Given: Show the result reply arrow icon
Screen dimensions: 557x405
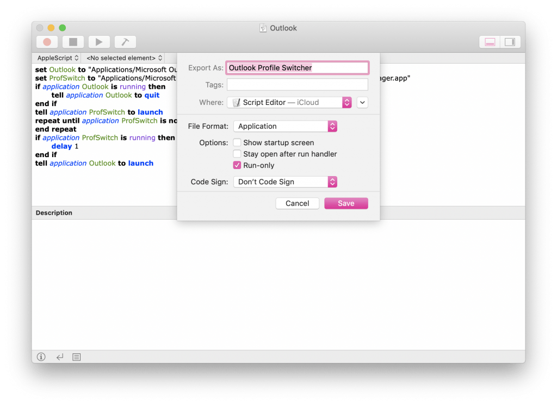Looking at the screenshot, I should (59, 357).
